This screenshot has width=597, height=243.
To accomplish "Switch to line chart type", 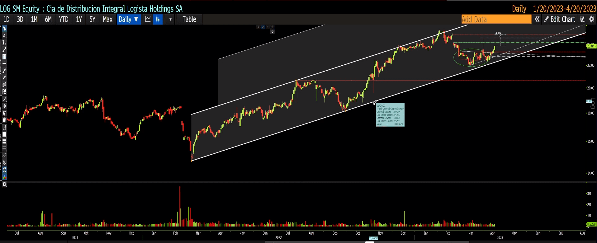I will pyautogui.click(x=148, y=19).
